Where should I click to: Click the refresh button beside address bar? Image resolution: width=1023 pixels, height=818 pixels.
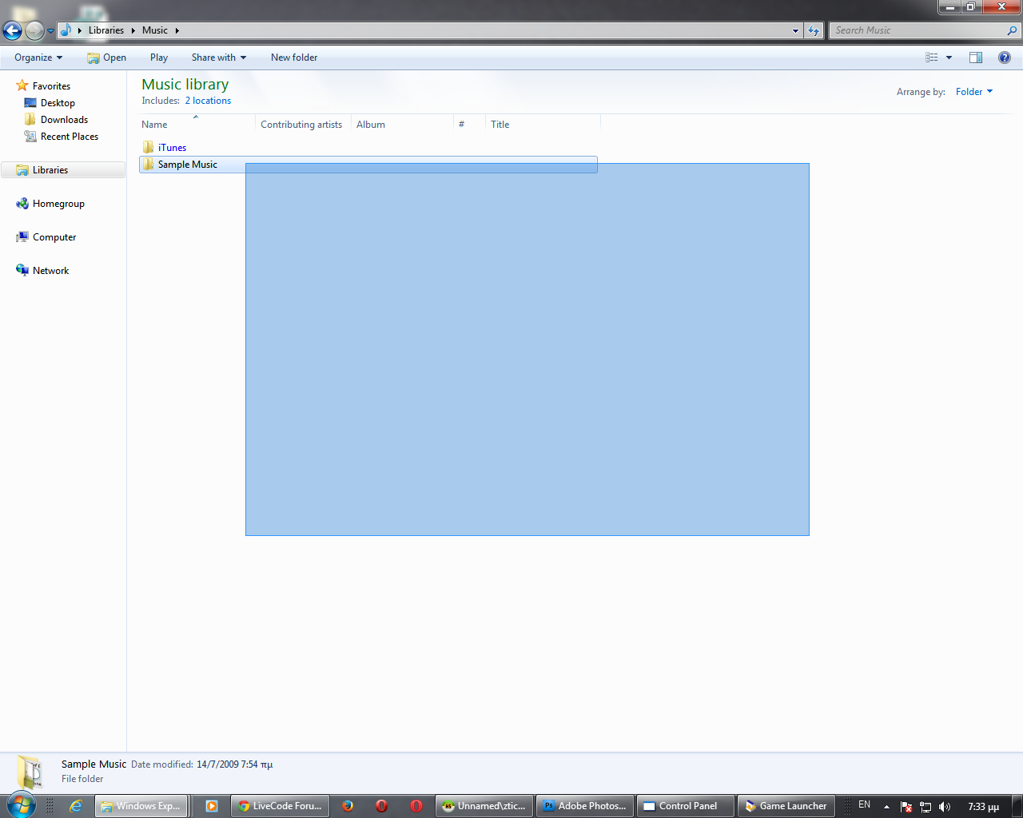click(814, 30)
